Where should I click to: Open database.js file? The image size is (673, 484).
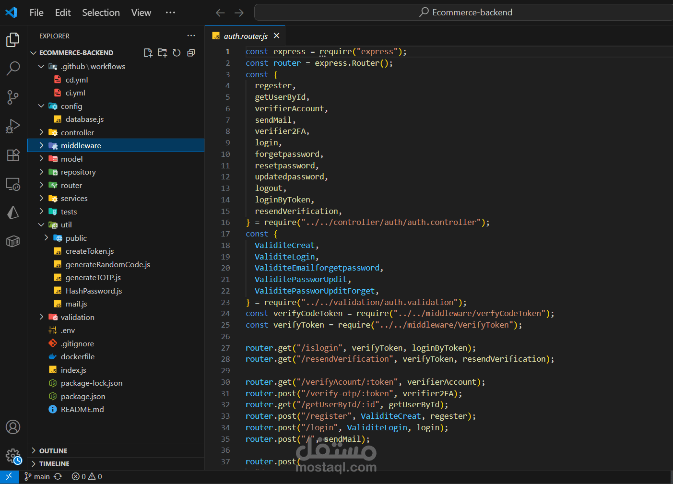[x=116, y=119]
